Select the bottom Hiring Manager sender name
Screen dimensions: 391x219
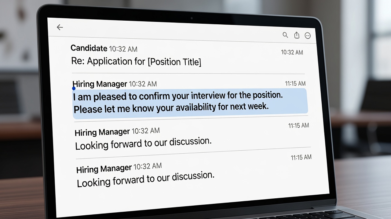[104, 169]
